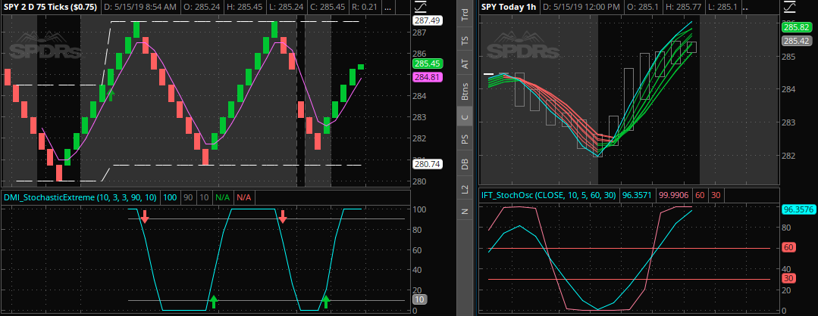Click the gray 285.42 bubble on 1h chart axis
The width and height of the screenshot is (818, 316).
(x=796, y=41)
